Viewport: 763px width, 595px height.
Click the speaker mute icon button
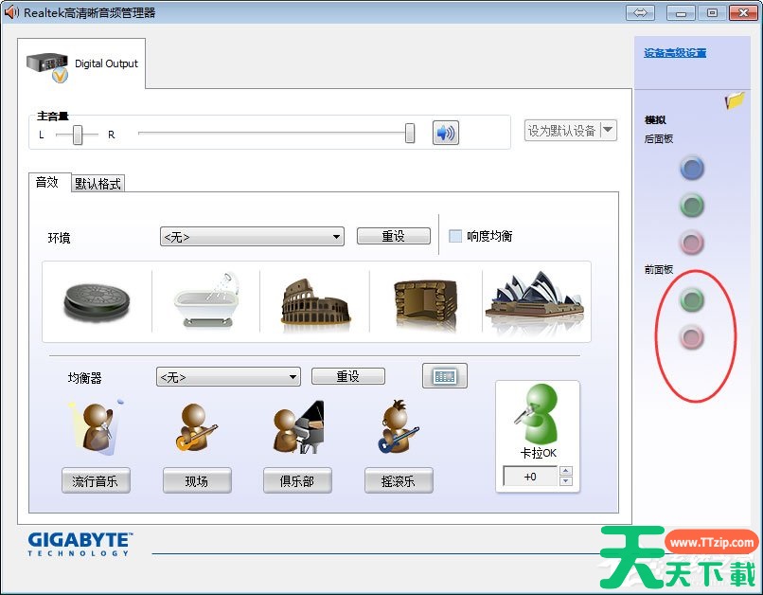[445, 133]
